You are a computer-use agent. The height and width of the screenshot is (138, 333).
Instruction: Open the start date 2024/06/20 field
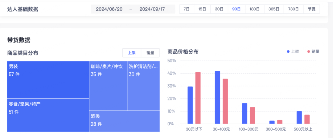109,9
